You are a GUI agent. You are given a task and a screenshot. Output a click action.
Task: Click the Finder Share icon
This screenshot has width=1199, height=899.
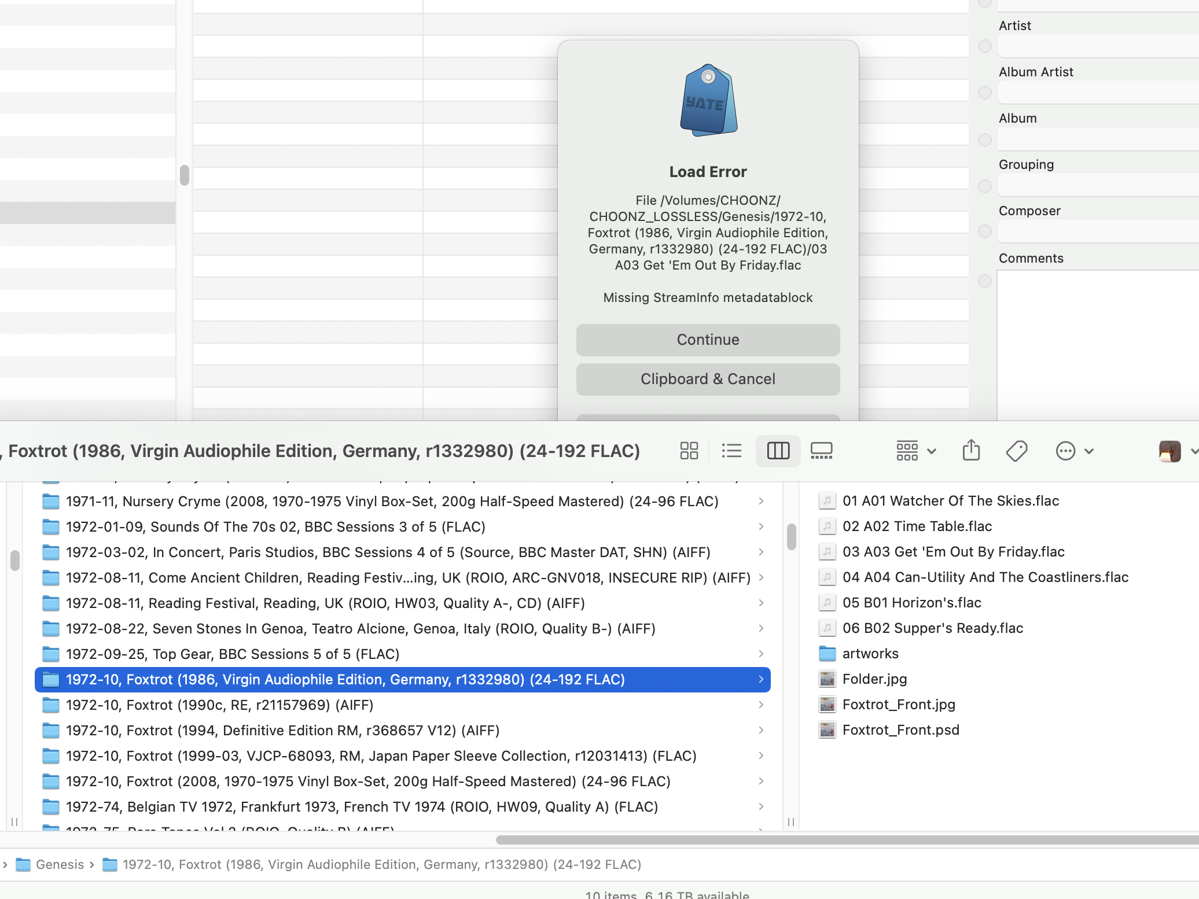[x=971, y=451]
